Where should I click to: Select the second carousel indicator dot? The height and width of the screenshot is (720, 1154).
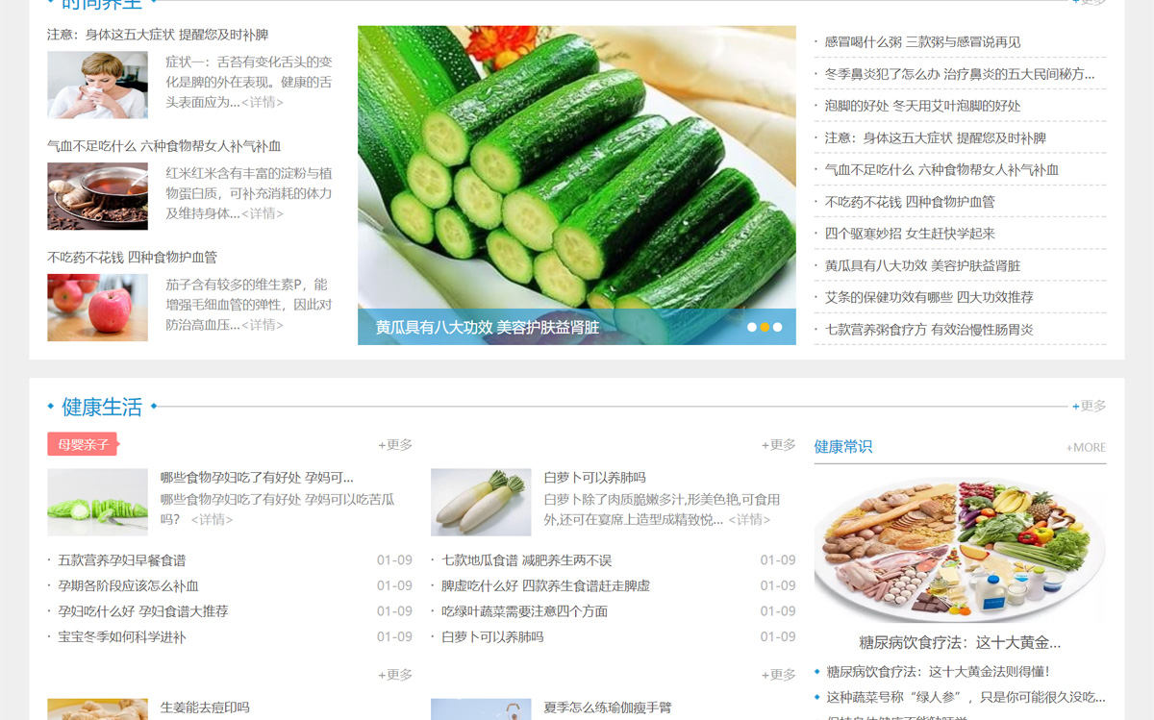click(x=765, y=327)
